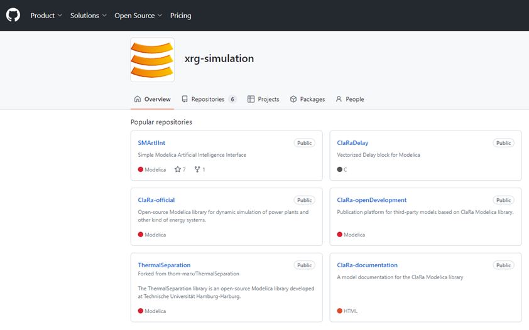The image size is (529, 330).
Task: Open the Projects tab
Action: tap(263, 99)
